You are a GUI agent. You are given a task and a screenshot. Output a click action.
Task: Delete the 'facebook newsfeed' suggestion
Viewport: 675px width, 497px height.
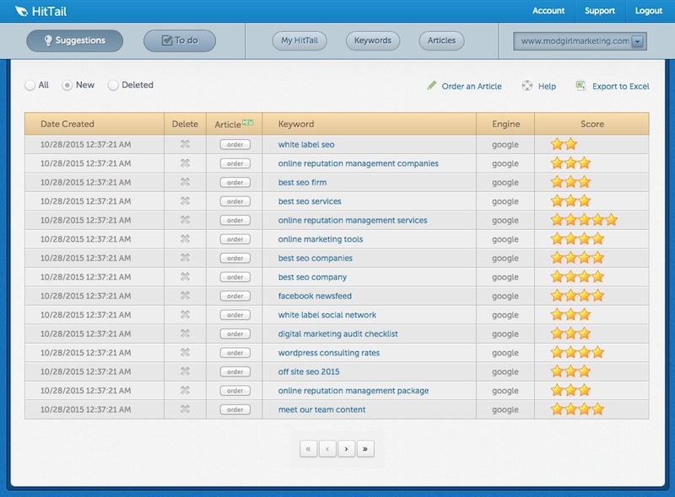click(185, 296)
